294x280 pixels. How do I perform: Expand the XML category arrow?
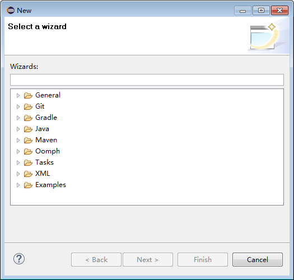18,174
